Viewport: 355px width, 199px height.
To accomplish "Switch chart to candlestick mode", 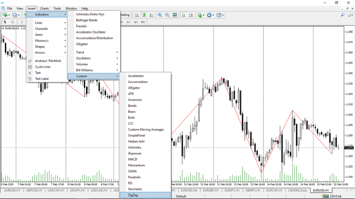I will click(x=145, y=16).
